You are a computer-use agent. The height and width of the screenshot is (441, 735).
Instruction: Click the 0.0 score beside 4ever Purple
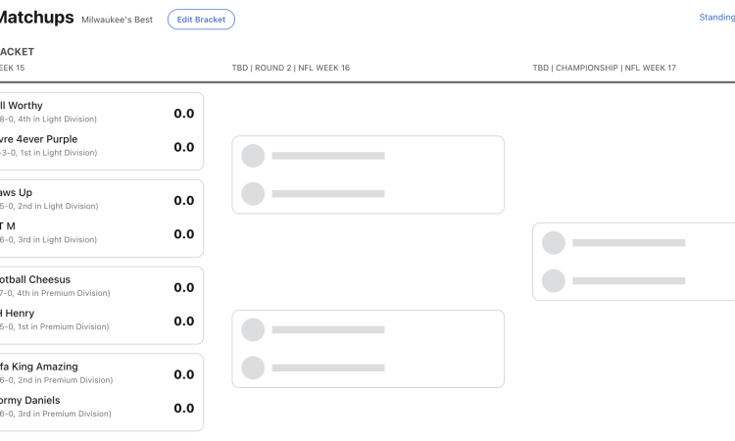point(184,147)
